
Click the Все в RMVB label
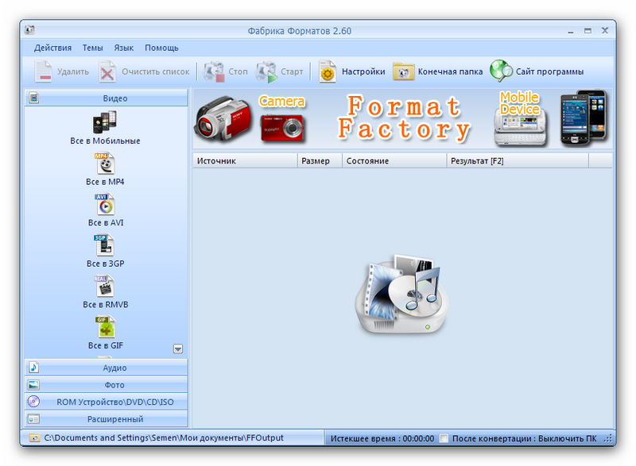tap(106, 305)
